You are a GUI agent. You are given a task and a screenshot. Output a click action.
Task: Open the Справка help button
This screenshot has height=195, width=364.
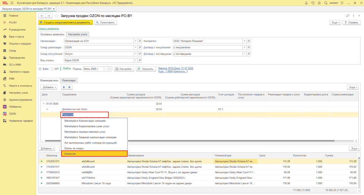pyautogui.click(x=352, y=22)
